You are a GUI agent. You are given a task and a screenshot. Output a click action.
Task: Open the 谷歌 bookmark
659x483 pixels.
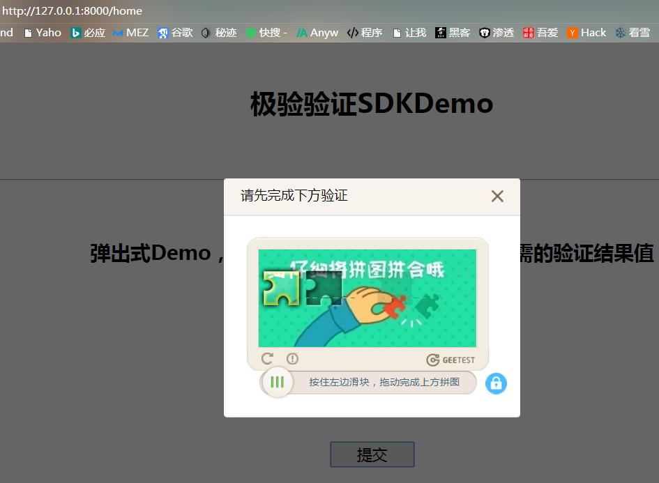point(175,33)
